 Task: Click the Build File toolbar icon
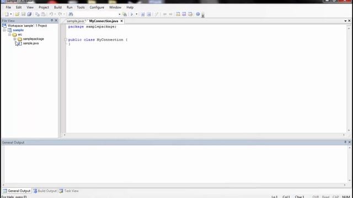click(143, 14)
